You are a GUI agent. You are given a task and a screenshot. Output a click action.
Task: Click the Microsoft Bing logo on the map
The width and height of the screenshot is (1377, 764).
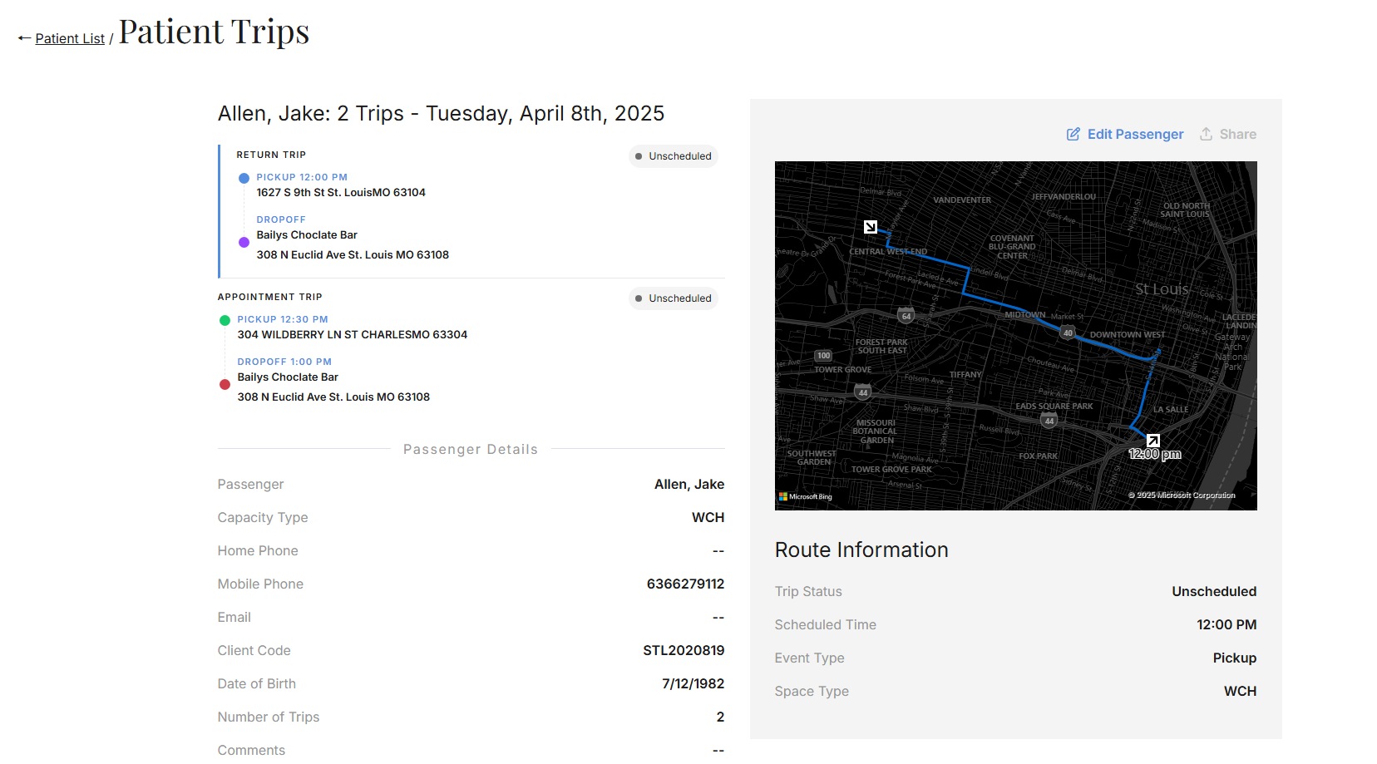(x=805, y=496)
